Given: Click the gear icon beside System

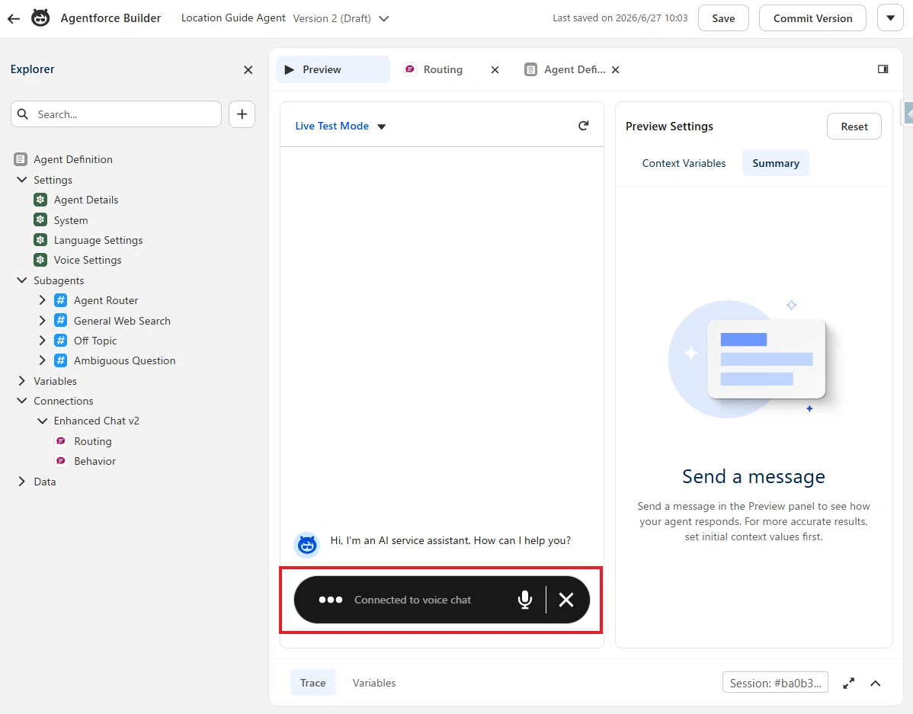Looking at the screenshot, I should [40, 220].
